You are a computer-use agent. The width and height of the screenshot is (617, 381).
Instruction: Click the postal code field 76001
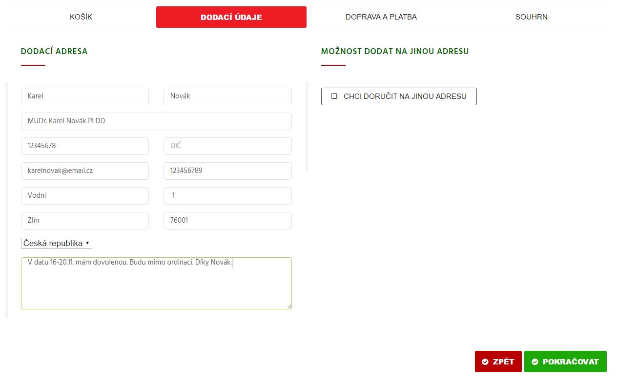227,221
